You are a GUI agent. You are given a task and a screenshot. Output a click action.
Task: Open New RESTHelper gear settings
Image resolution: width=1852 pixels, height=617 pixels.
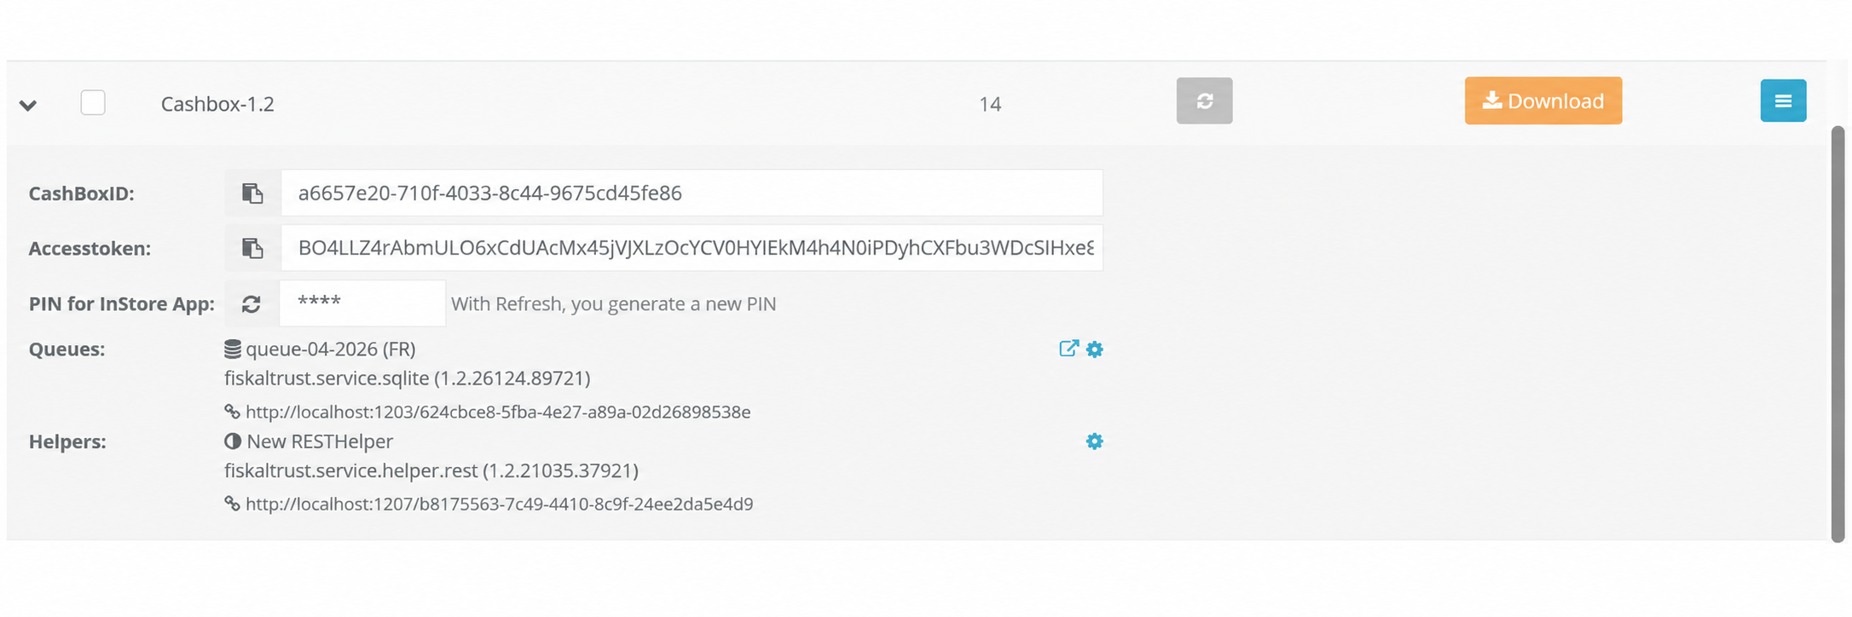pos(1095,441)
